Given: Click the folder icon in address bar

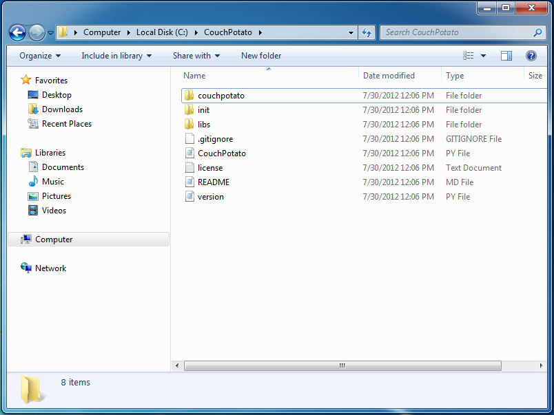Looking at the screenshot, I should 63,32.
